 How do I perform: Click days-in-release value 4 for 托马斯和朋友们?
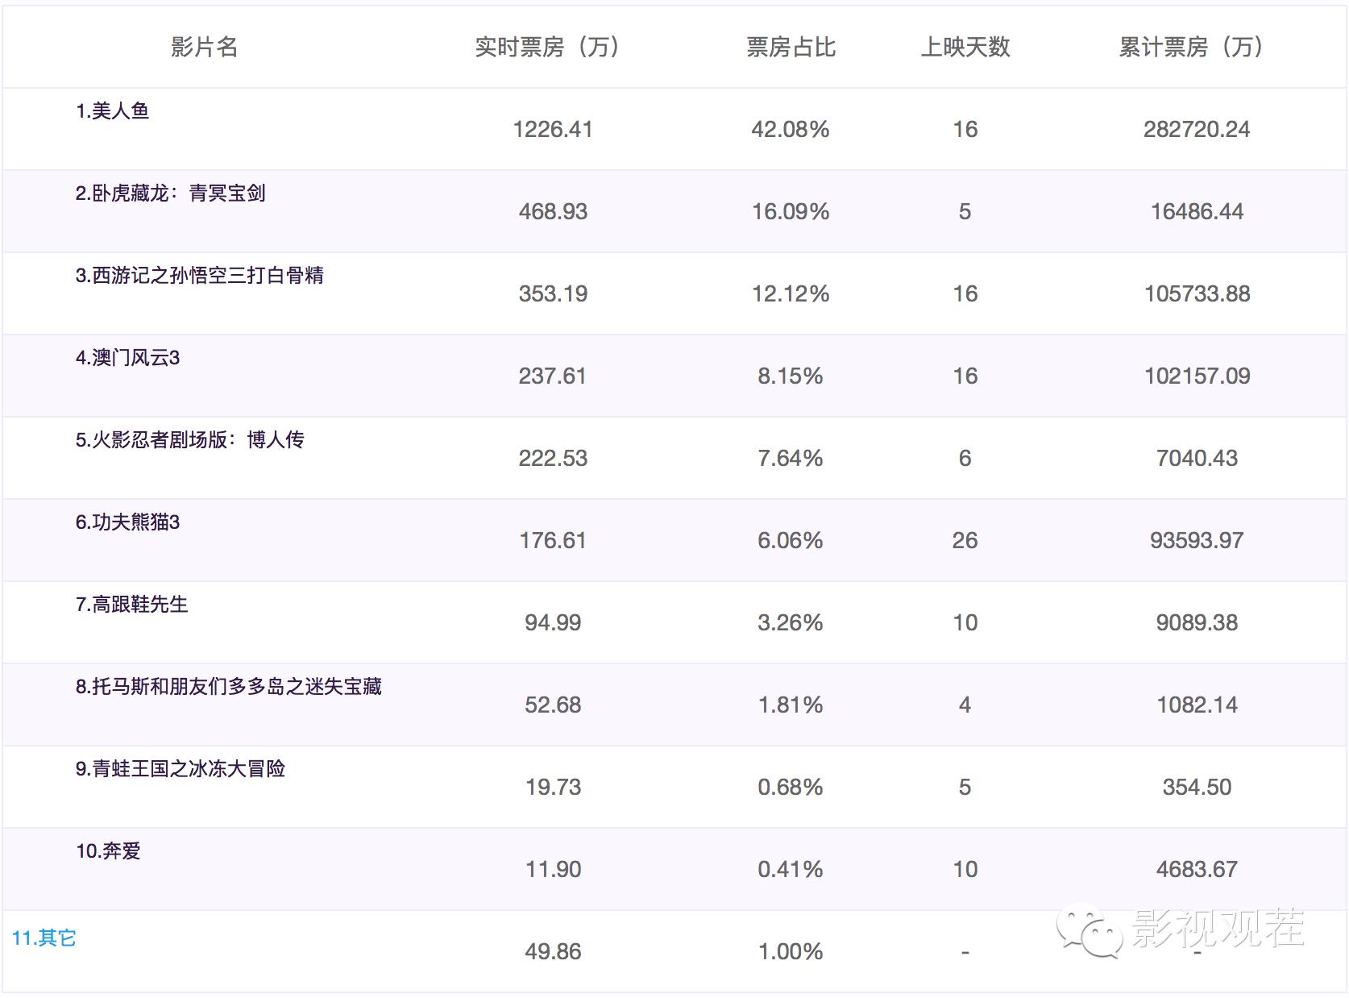(x=965, y=705)
